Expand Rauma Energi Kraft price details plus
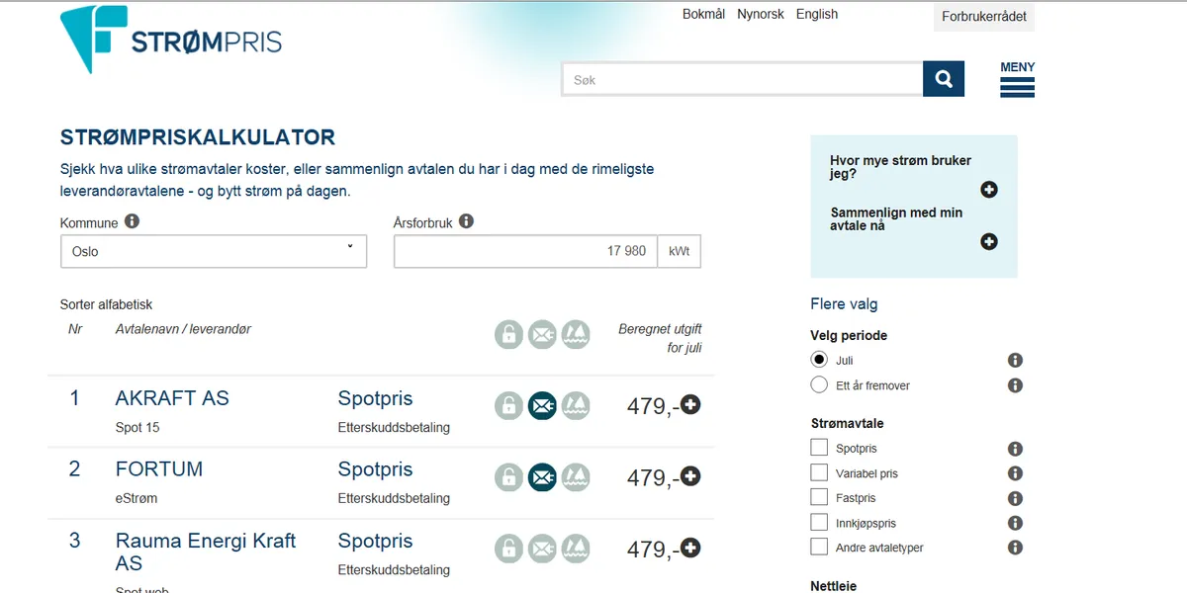This screenshot has height=593, width=1187. point(690,548)
